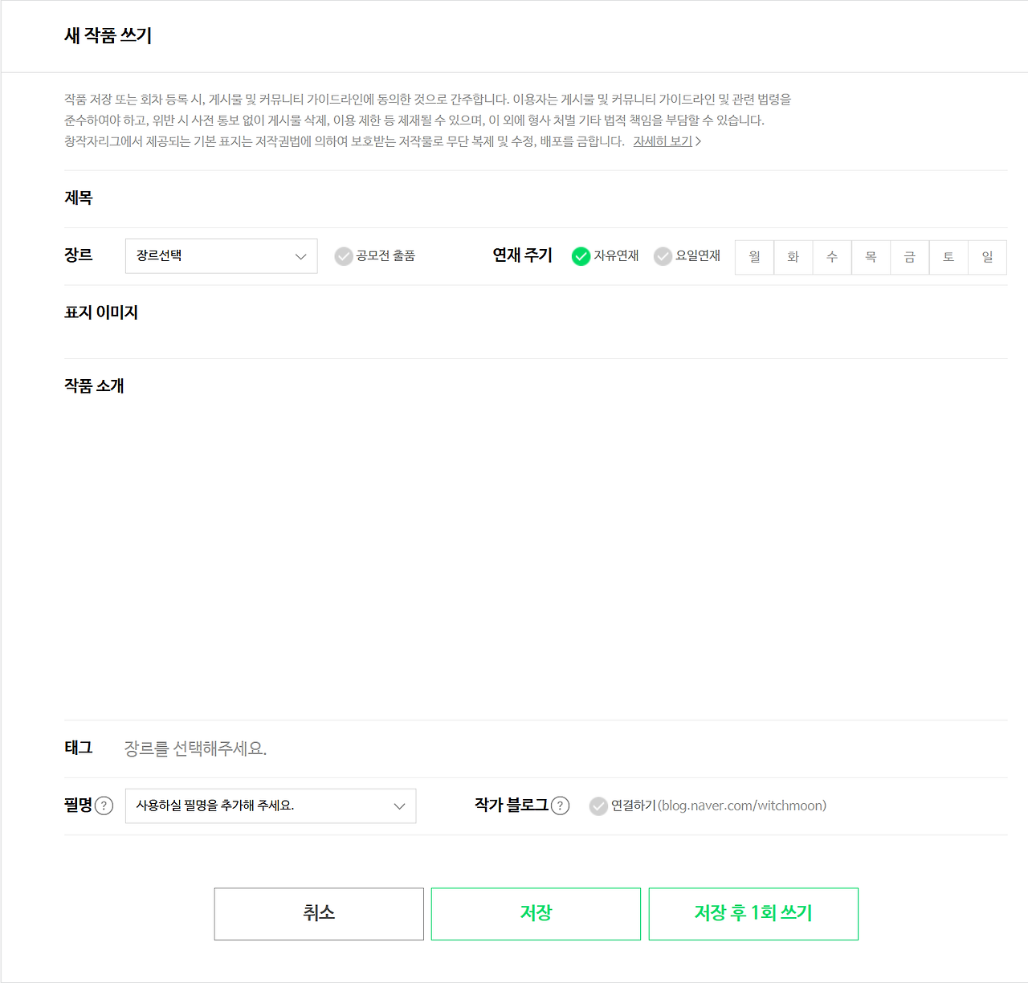The width and height of the screenshot is (1028, 983).
Task: Click the 작품 소개 text area
Action: pos(536,554)
